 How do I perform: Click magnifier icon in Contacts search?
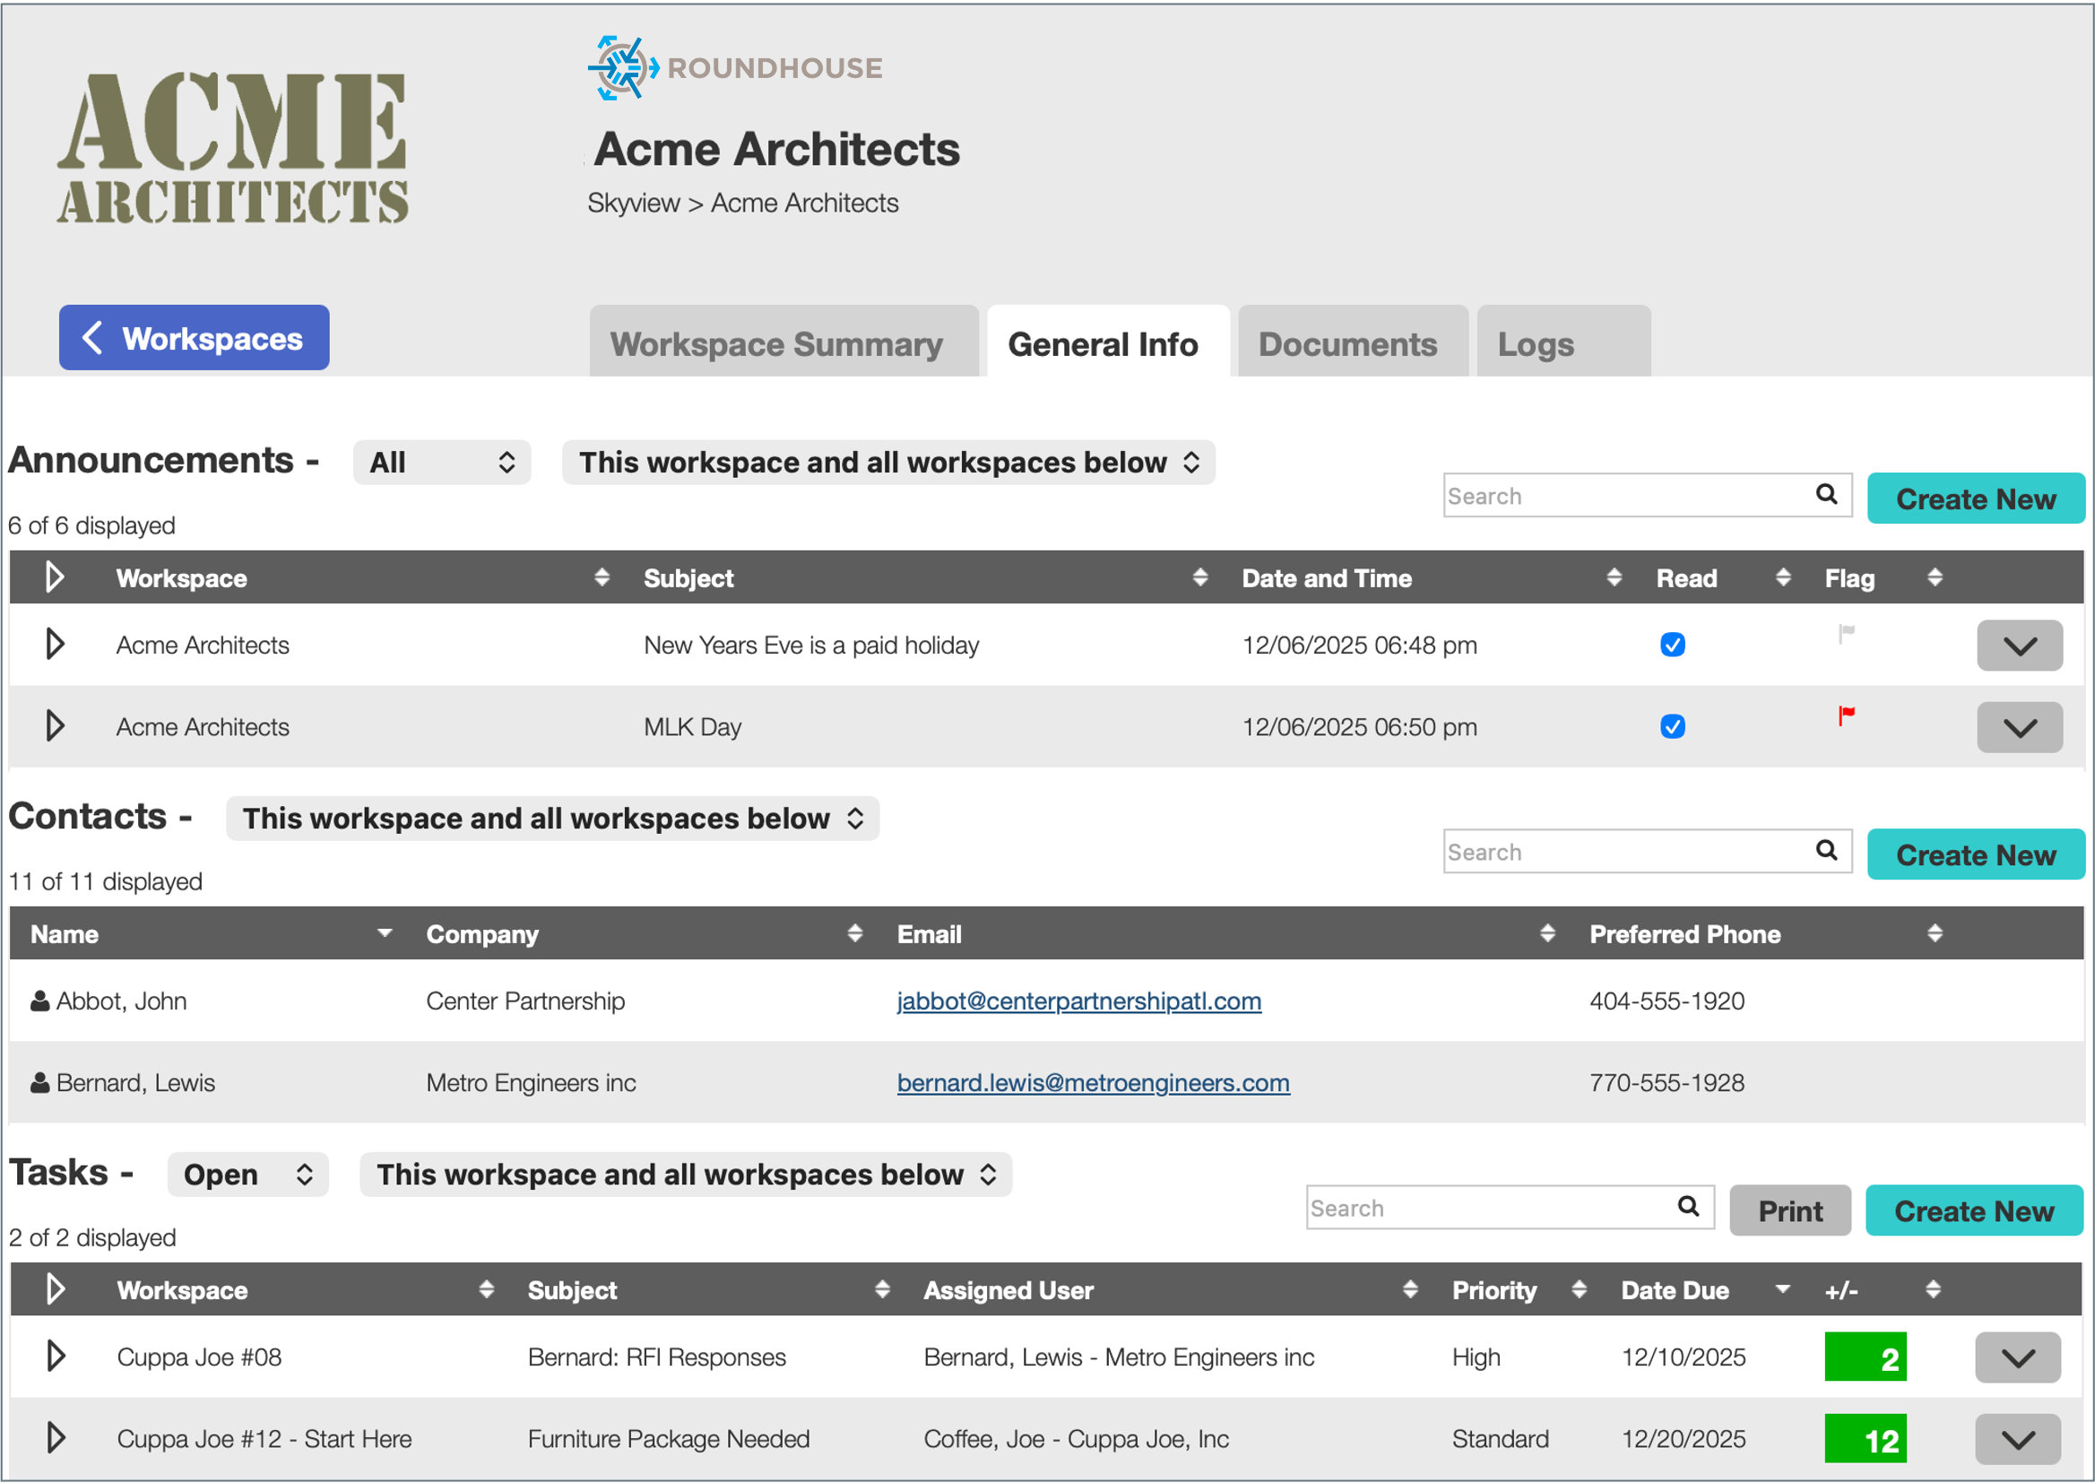tap(1826, 850)
